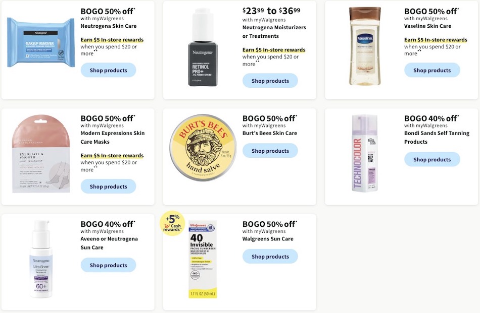Shop products for Walgreens Sun Care
This screenshot has height=313, width=480.
(270, 256)
